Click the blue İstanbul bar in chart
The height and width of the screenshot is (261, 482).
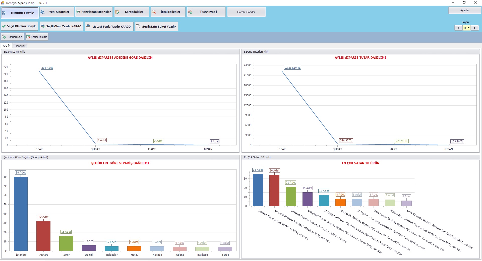(x=21, y=213)
